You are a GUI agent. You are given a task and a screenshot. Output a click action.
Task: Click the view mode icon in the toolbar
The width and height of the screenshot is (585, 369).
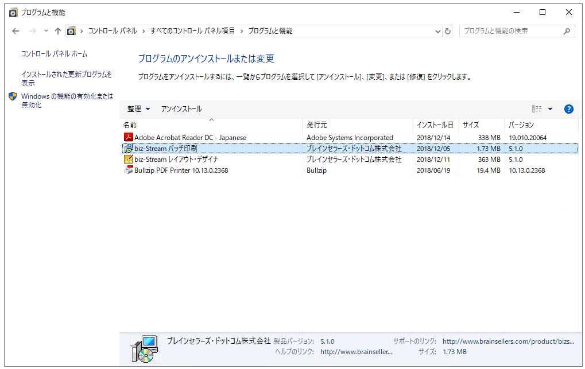537,109
